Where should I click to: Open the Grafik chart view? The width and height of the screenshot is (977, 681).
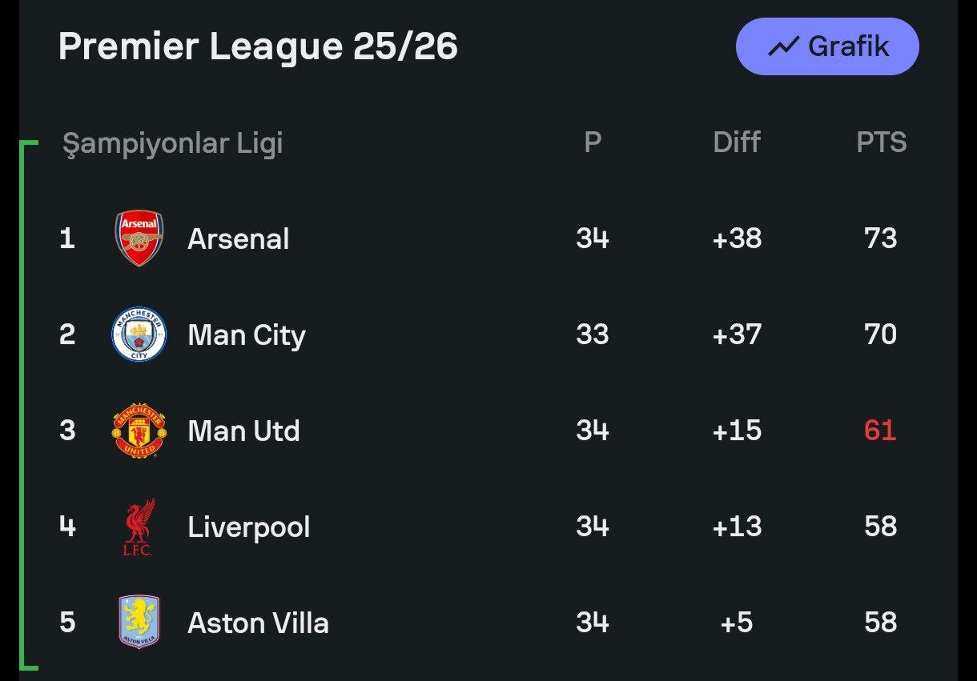pos(827,46)
